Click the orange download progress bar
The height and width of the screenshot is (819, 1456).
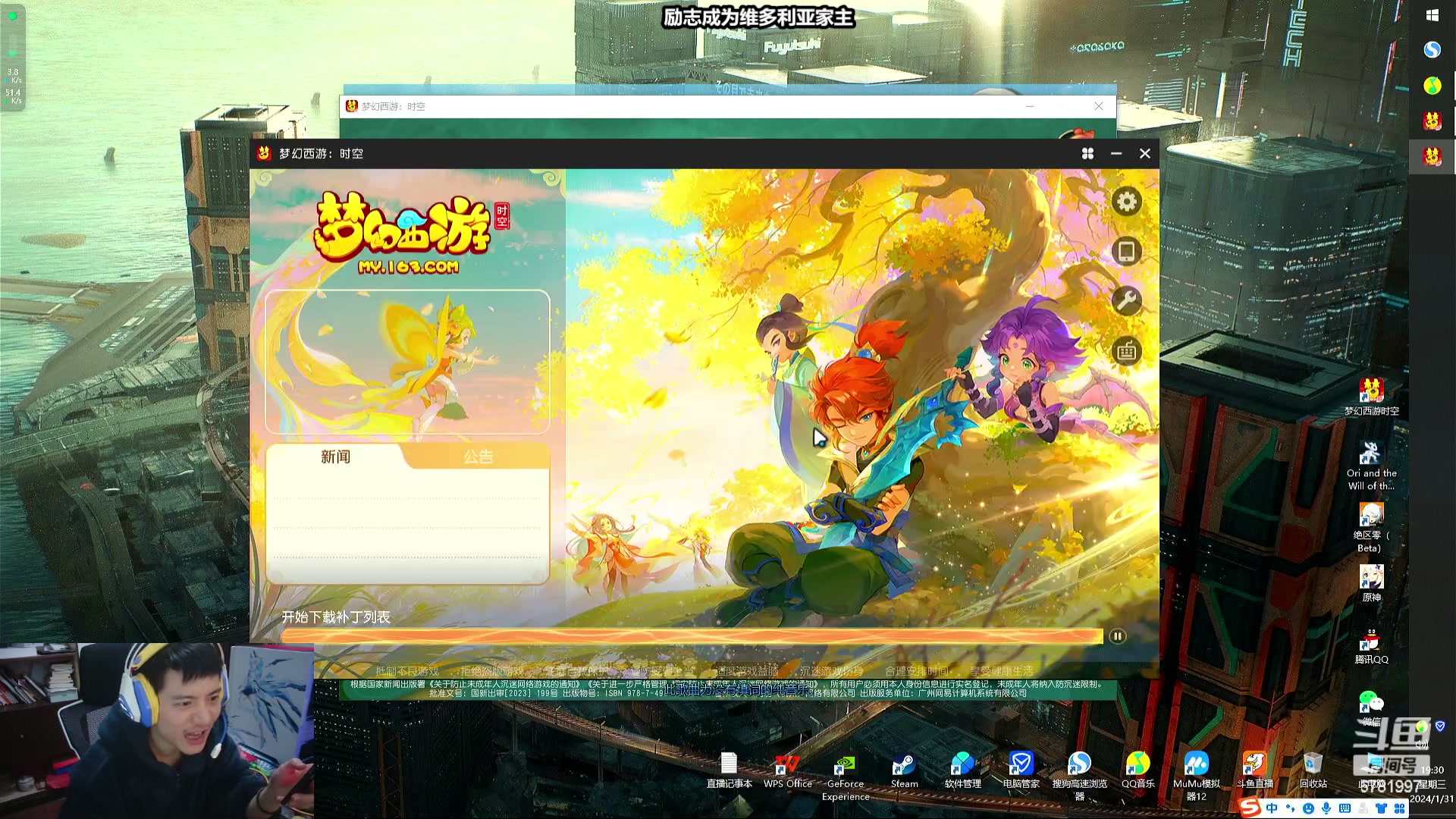click(692, 636)
